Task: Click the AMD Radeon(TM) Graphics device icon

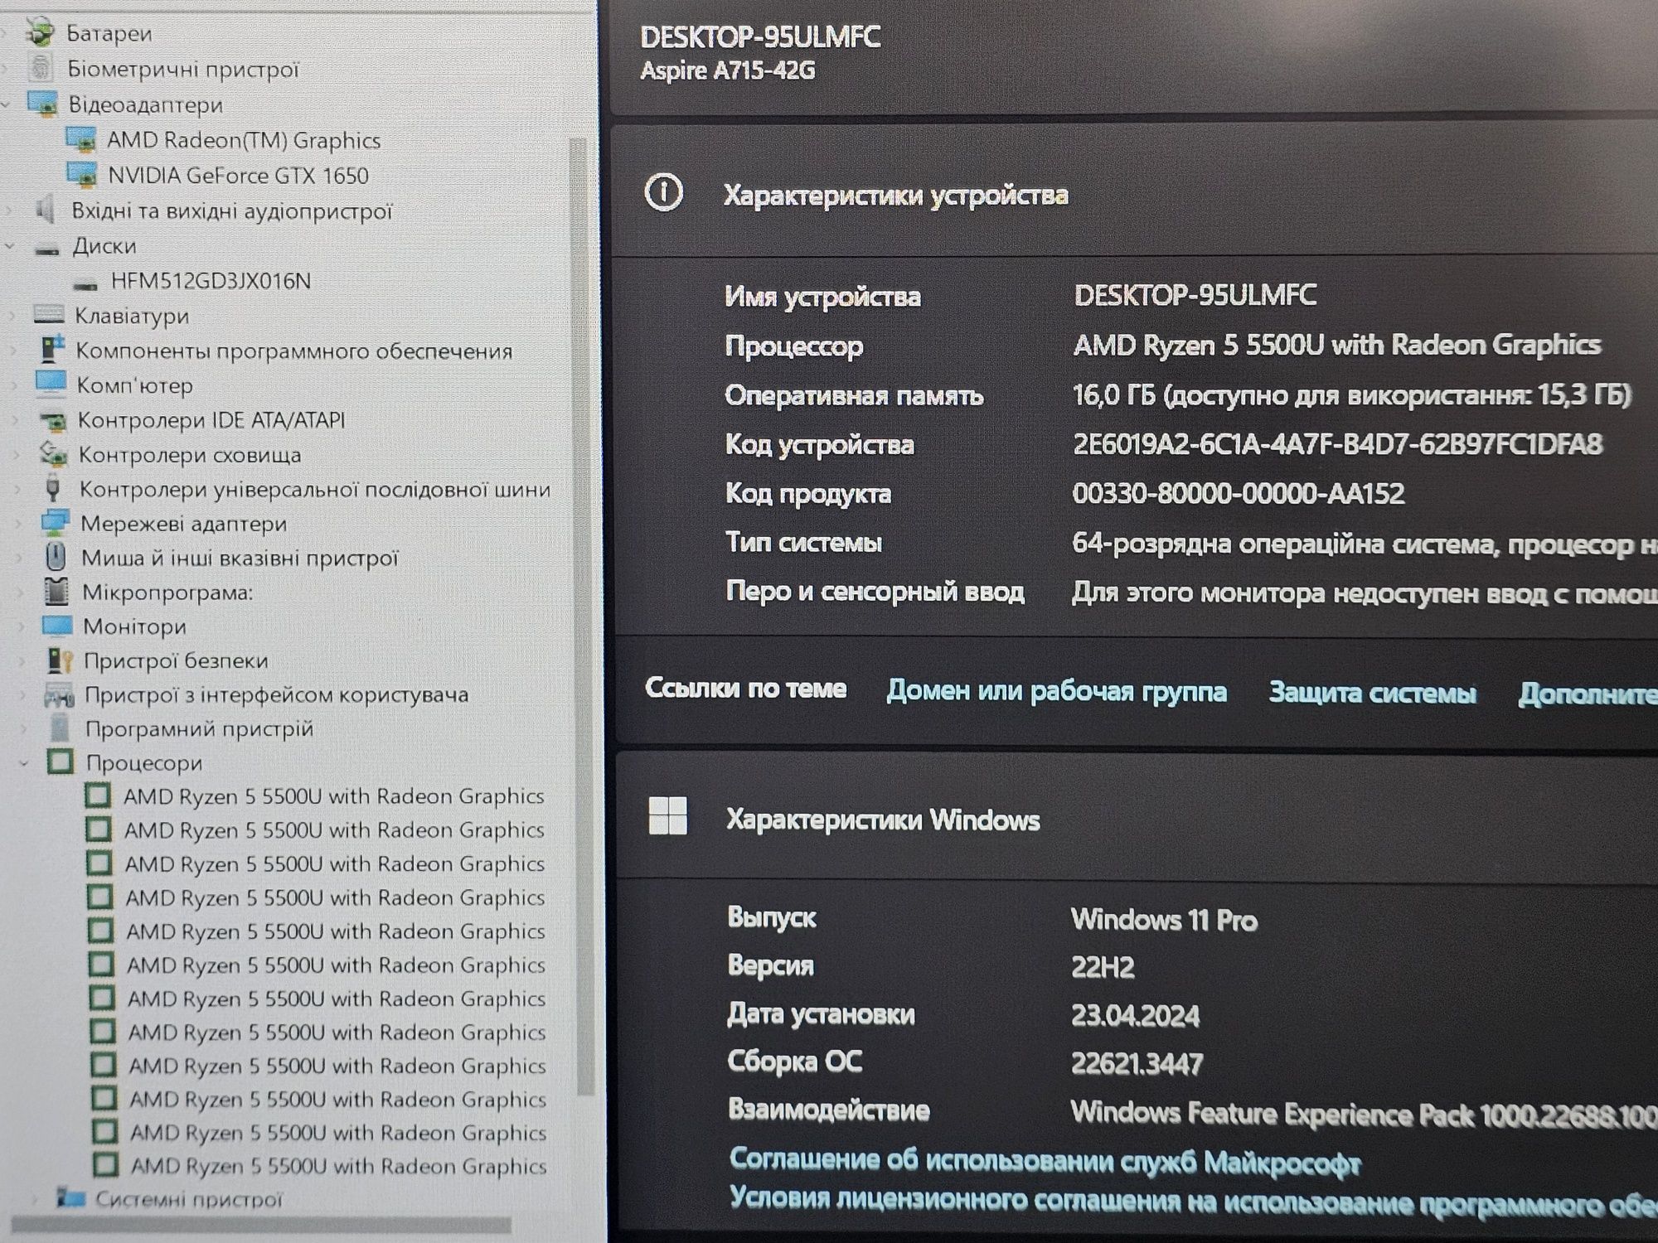Action: pyautogui.click(x=81, y=140)
